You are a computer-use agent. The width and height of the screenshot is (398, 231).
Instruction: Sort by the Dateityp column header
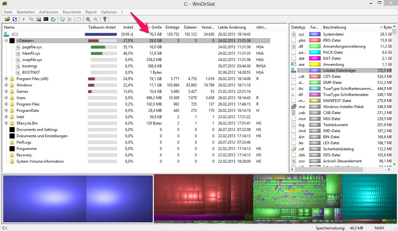click(298, 27)
